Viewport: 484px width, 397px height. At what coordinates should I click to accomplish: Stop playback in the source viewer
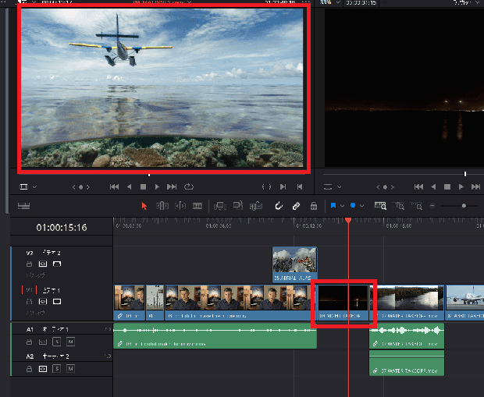[x=143, y=186]
